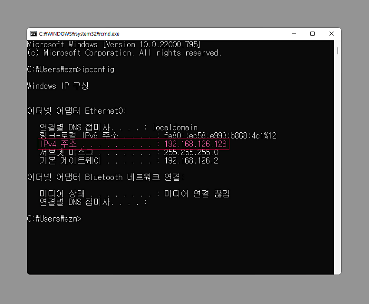Image resolution: width=369 pixels, height=304 pixels.
Task: Click the '서브넷 마스크' label
Action: coord(66,152)
